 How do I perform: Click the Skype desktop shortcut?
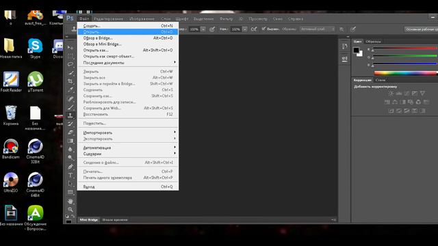35,49
